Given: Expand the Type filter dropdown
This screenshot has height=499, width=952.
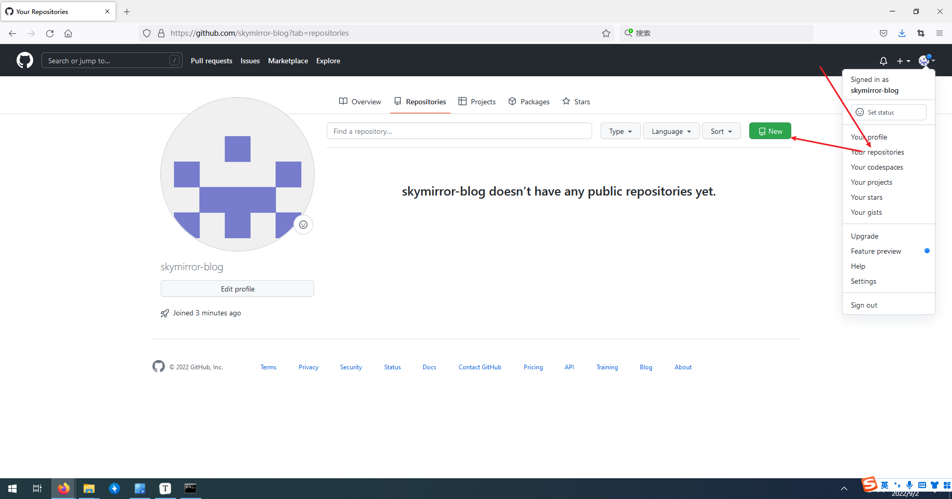Looking at the screenshot, I should [621, 131].
